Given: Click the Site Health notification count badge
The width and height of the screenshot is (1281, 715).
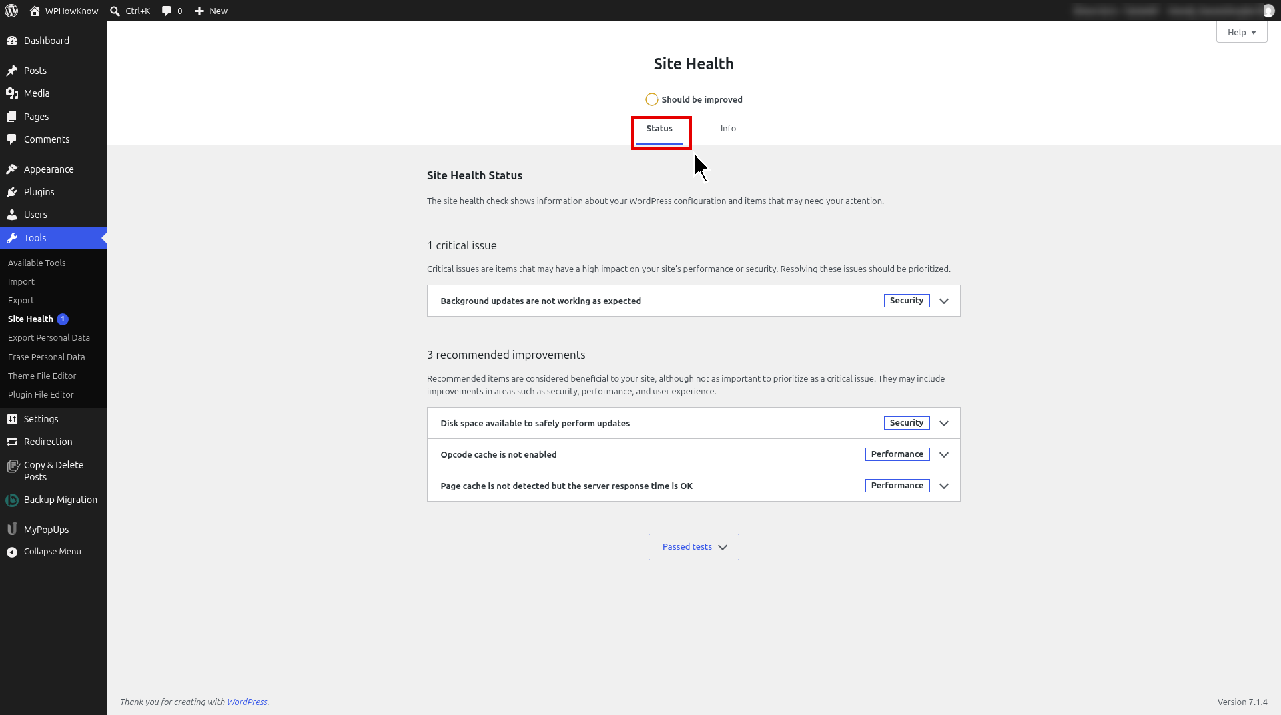Looking at the screenshot, I should click(63, 319).
